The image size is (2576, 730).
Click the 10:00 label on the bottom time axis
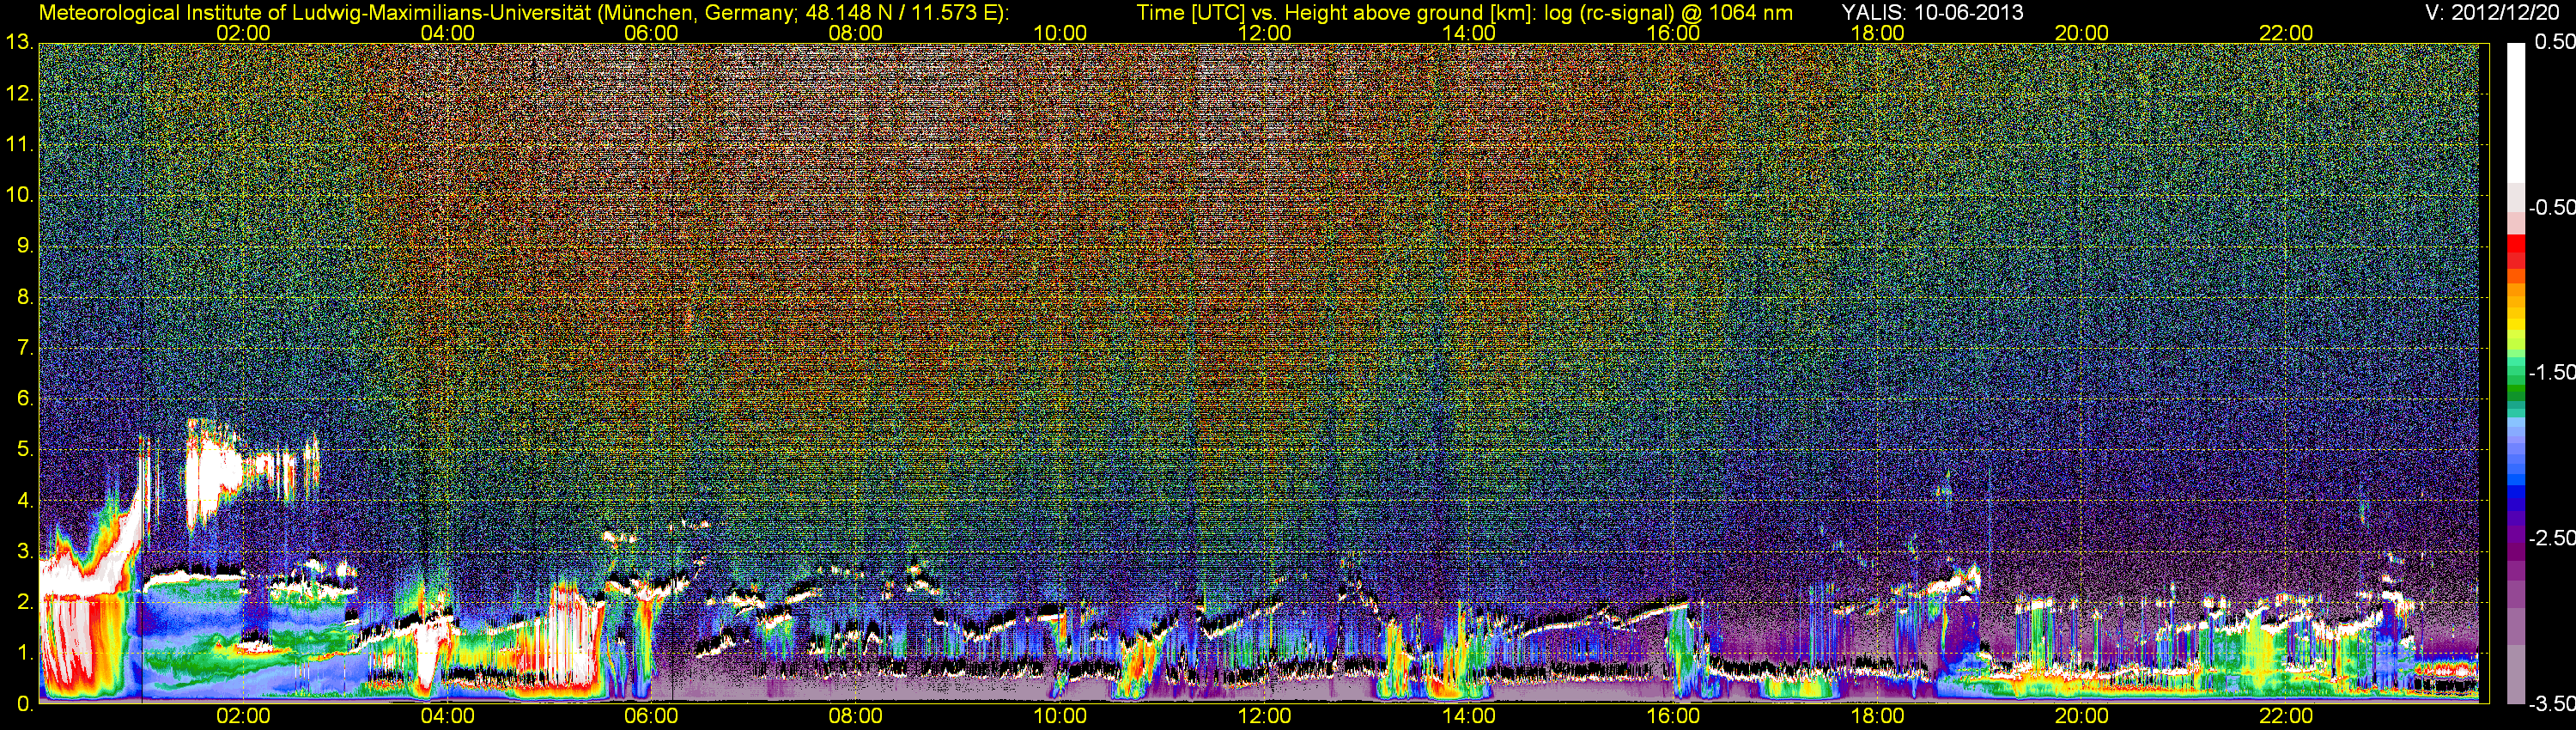pyautogui.click(x=1060, y=716)
